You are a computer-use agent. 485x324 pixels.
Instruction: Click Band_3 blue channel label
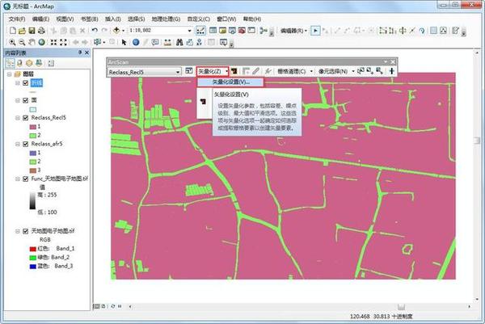(64, 266)
